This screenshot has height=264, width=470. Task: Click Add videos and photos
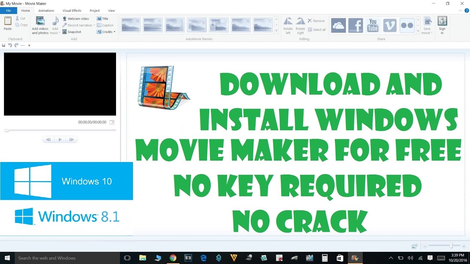tap(40, 25)
